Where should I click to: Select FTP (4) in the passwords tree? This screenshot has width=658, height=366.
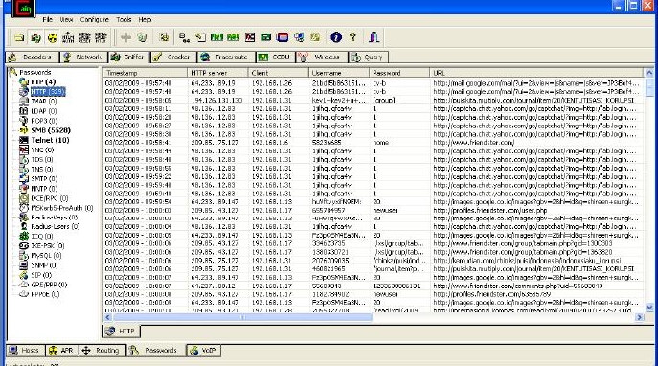tap(43, 81)
